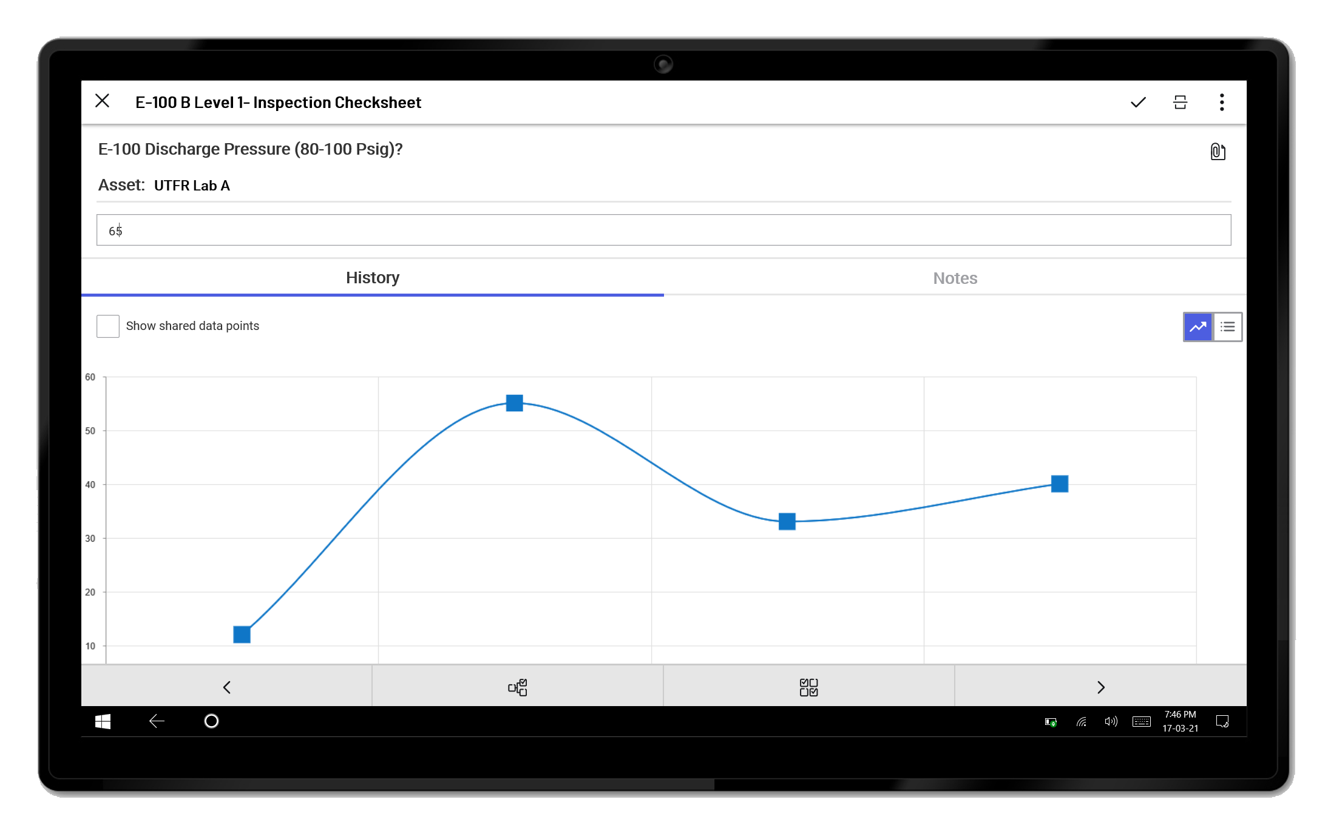This screenshot has width=1328, height=825.
Task: Go to next question with right chevron
Action: pos(1100,687)
